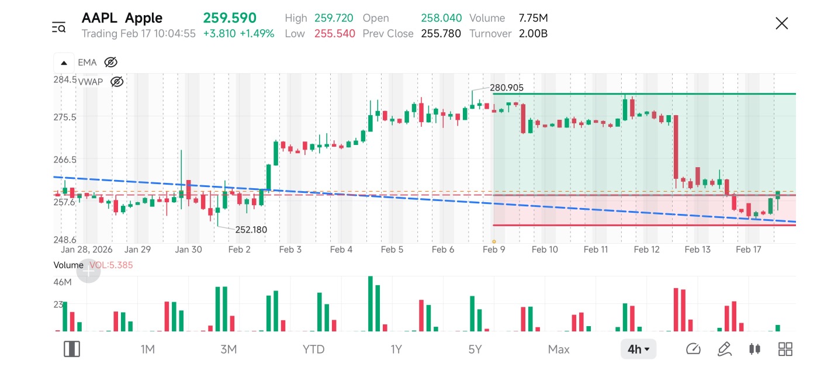The height and width of the screenshot is (377, 817).
Task: Click the Feb 12 date label
Action: [x=647, y=250]
